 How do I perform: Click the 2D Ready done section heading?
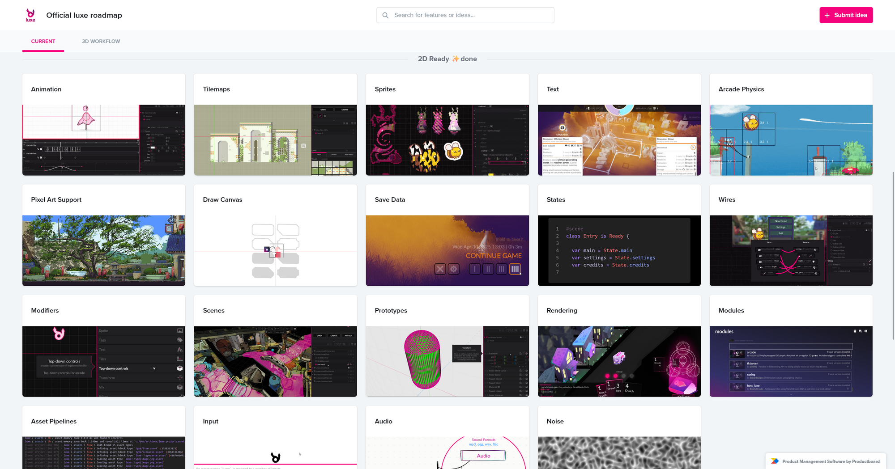[447, 59]
